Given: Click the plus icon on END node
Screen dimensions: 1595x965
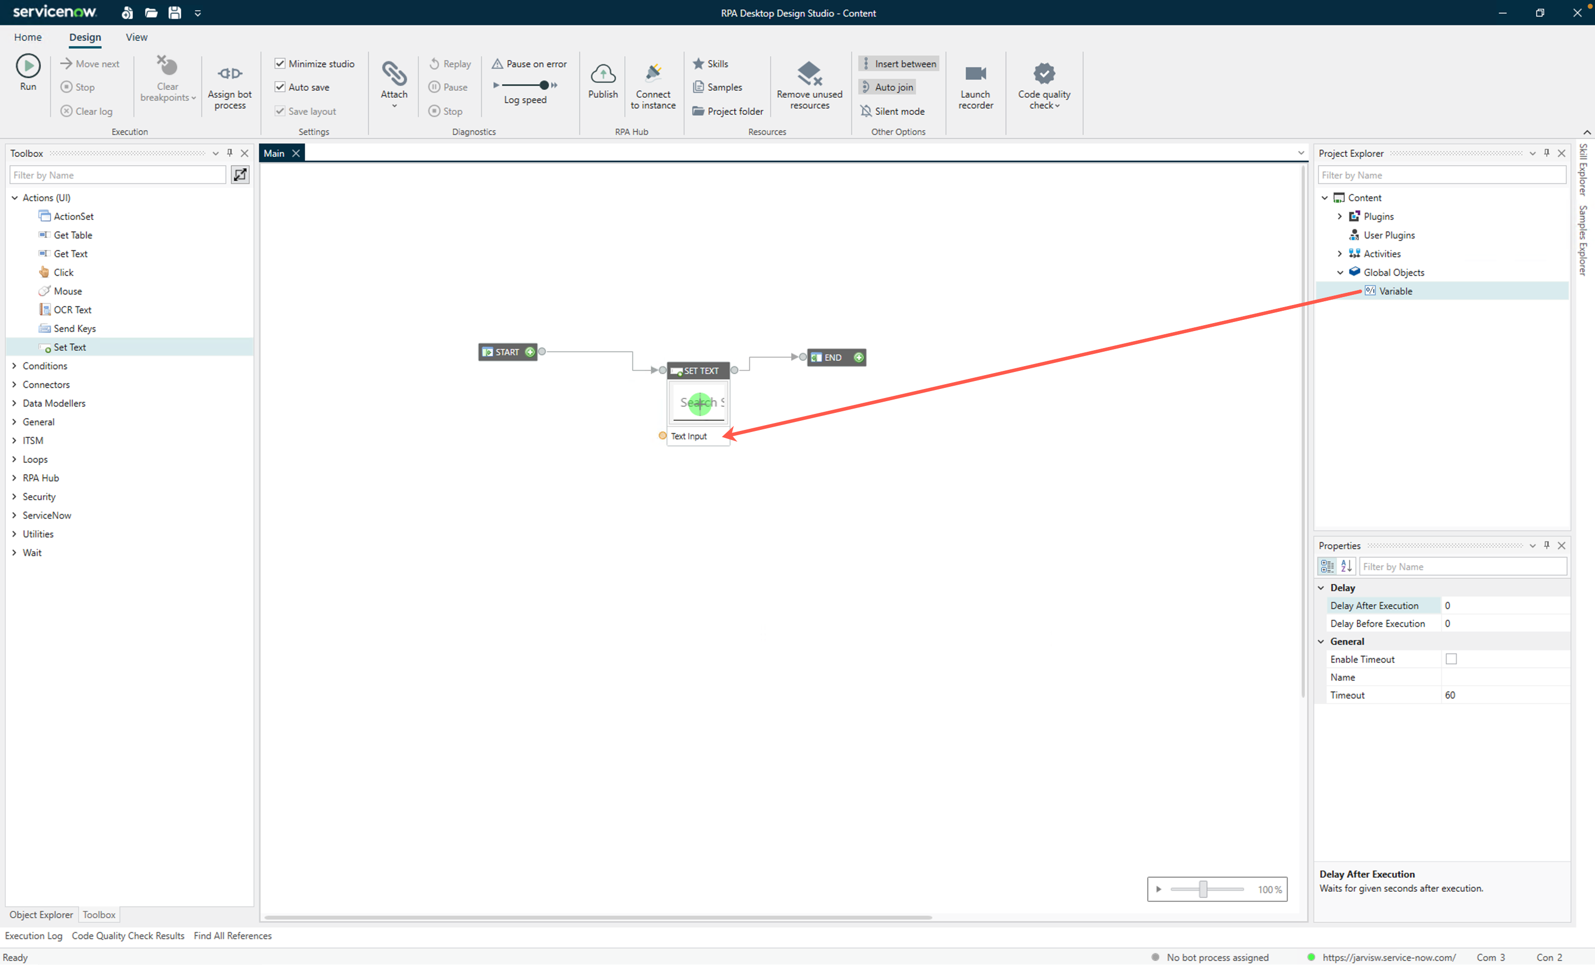Looking at the screenshot, I should (858, 357).
